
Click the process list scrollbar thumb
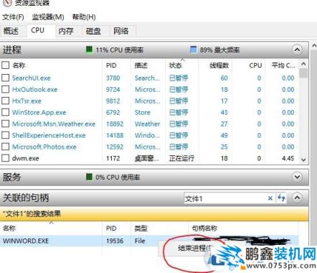tap(303, 73)
